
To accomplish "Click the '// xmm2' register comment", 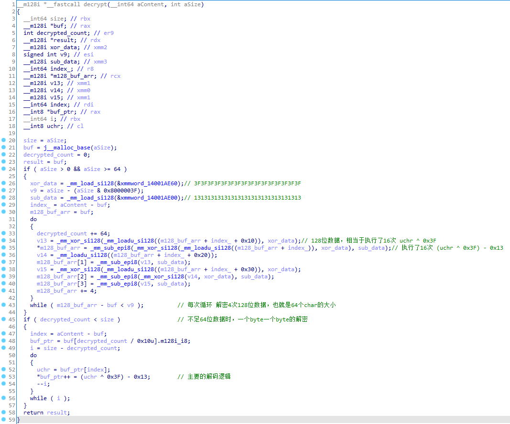I will pos(95,47).
